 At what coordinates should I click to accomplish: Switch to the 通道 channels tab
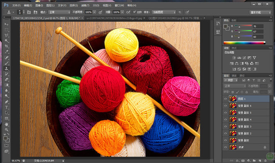click(x=234, y=76)
